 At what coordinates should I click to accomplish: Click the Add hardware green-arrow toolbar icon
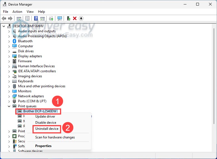pyautogui.click(x=69, y=18)
